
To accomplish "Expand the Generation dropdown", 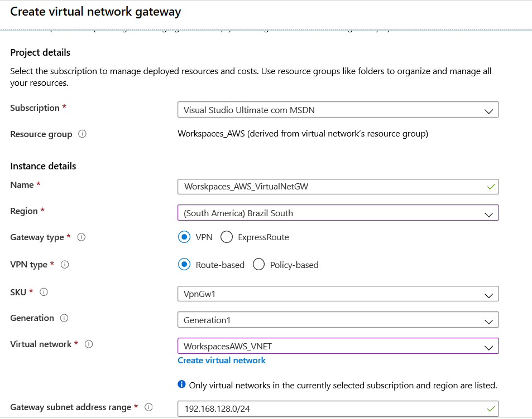I will pos(338,320).
